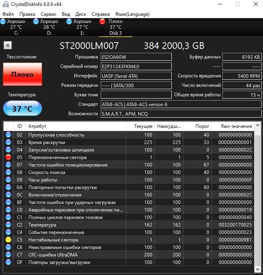
Task: Click the blue status icon of attribute 09
Action: 8,180
